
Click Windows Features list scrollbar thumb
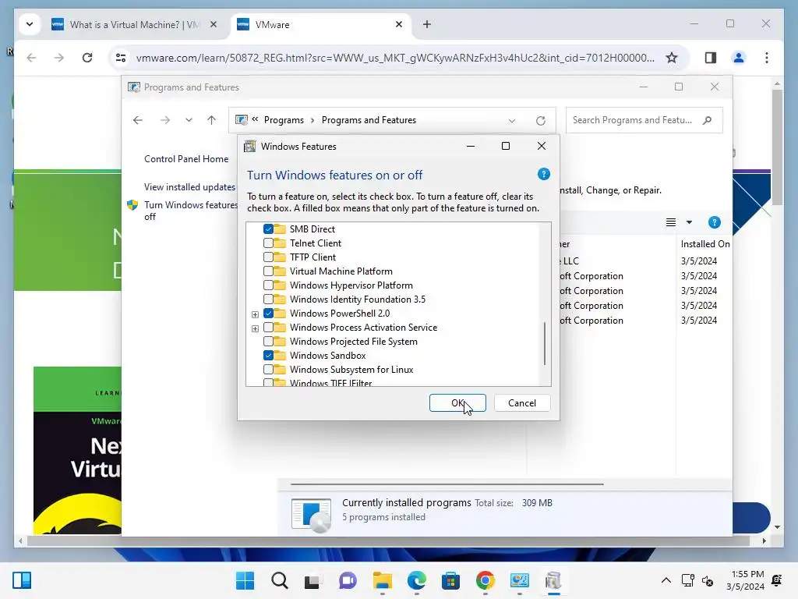(x=545, y=343)
